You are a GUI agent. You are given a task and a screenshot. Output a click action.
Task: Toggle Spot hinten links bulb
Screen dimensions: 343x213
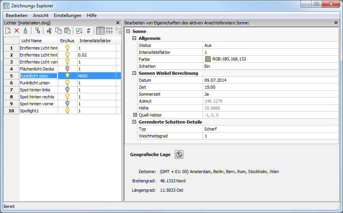pyautogui.click(x=67, y=90)
